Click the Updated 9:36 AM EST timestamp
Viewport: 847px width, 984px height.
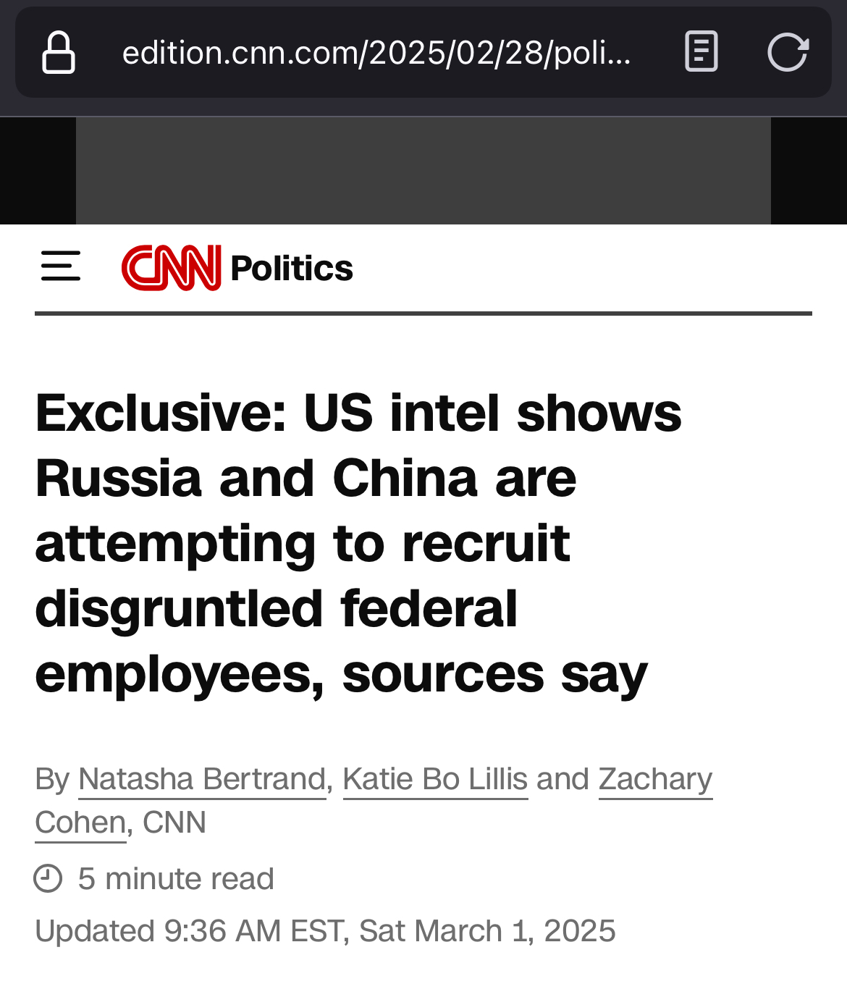(325, 931)
